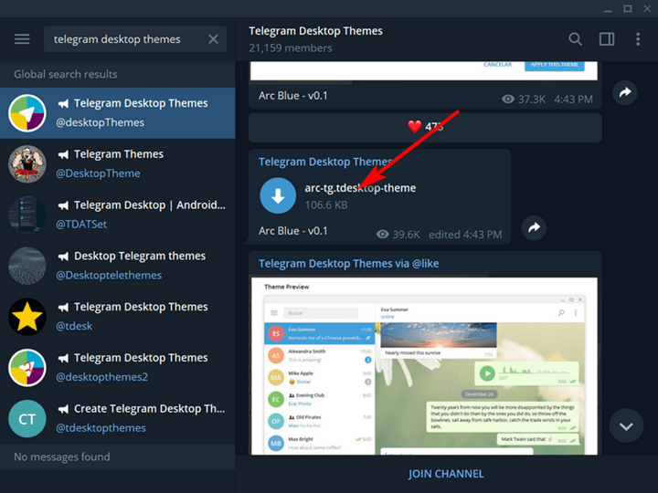This screenshot has height=493, width=658.
Task: Jump to bottom with the down chevron button
Action: coord(626,426)
